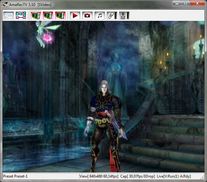Viewport: 207px width, 182px height.
Task: Select the first capture card preset icon
Action: 36,15
